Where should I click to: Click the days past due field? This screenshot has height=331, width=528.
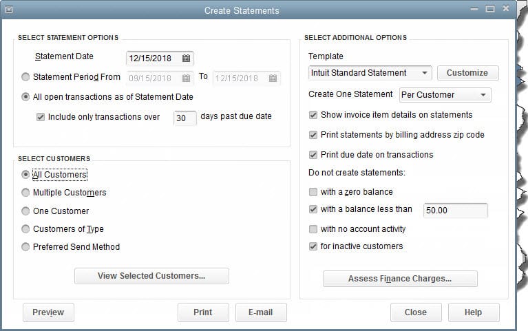click(184, 118)
